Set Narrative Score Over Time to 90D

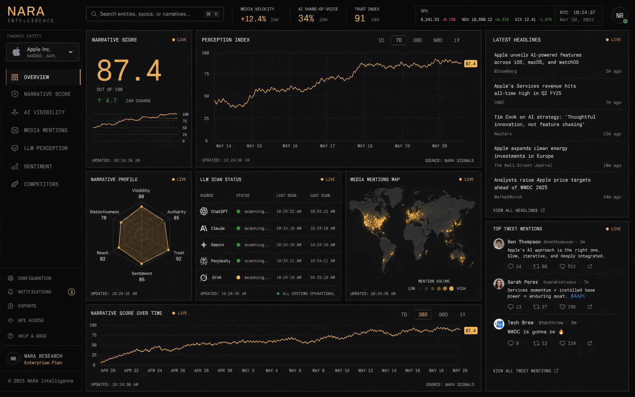[443, 315]
